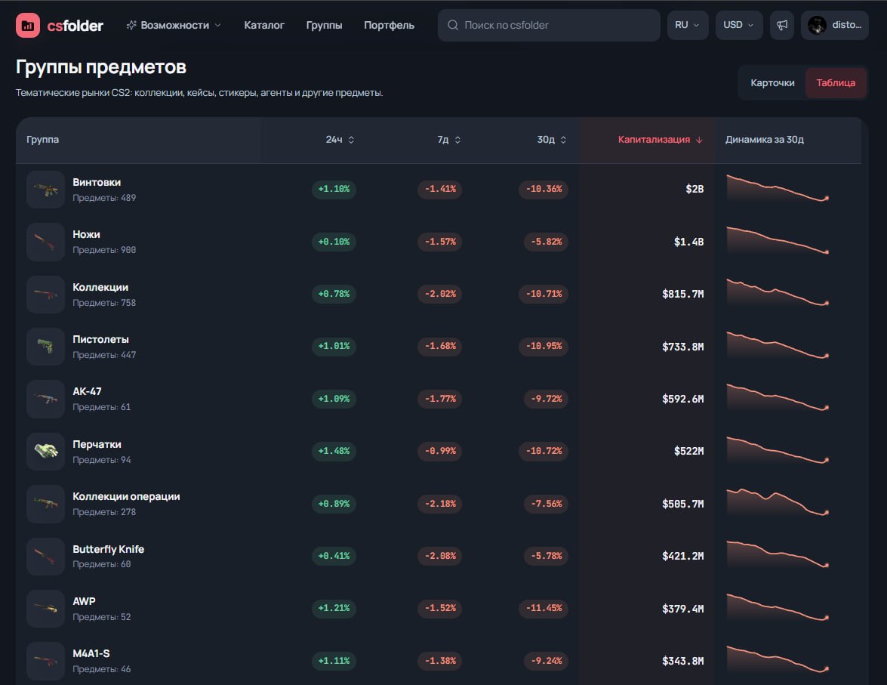Open the Пистолеты group
887x685 pixels.
point(100,339)
